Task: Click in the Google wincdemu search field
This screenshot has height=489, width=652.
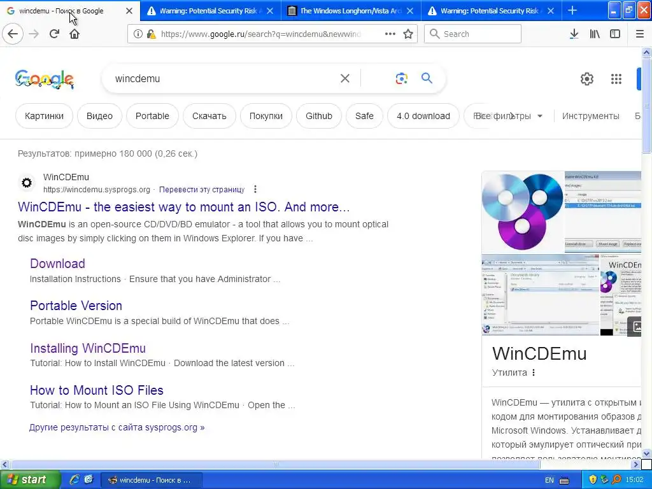Action: point(225,78)
